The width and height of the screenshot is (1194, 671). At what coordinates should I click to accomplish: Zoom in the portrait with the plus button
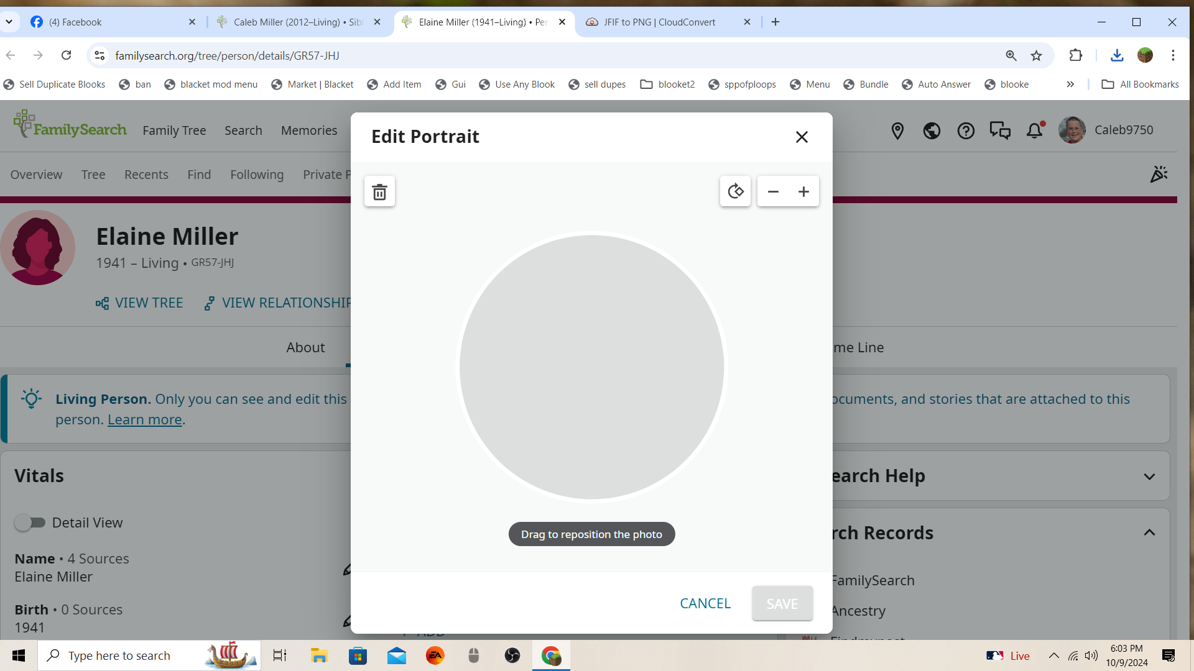click(x=803, y=191)
